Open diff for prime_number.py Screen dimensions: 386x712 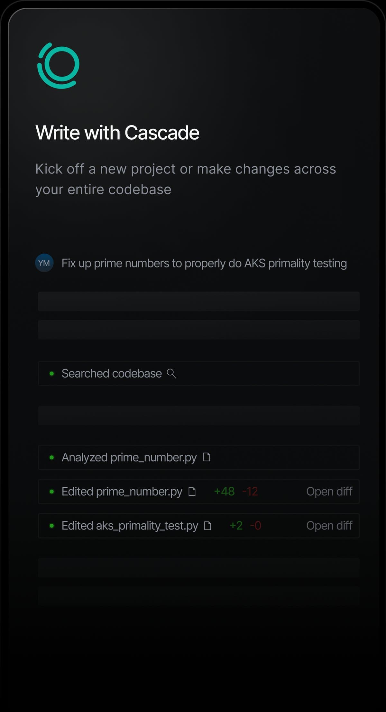(x=330, y=492)
